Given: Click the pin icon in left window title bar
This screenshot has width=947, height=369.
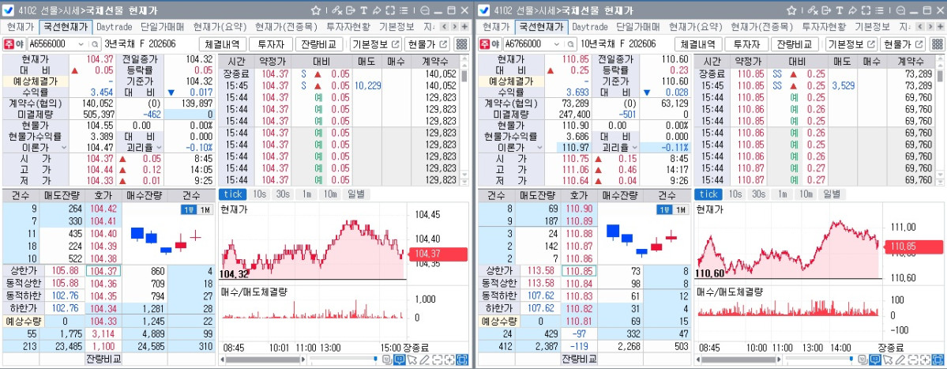Looking at the screenshot, I should 376,11.
